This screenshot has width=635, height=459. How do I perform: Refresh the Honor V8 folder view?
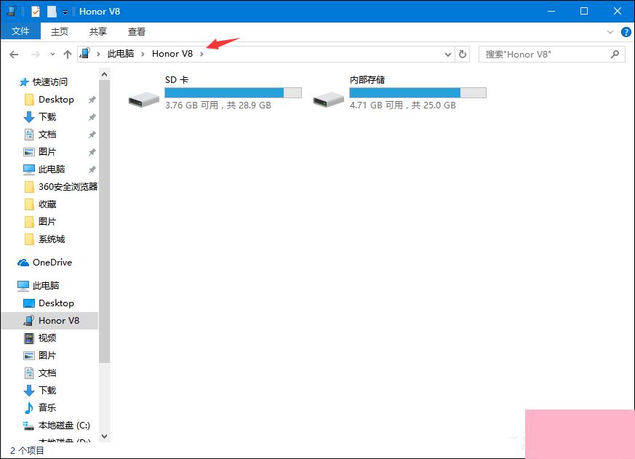462,54
